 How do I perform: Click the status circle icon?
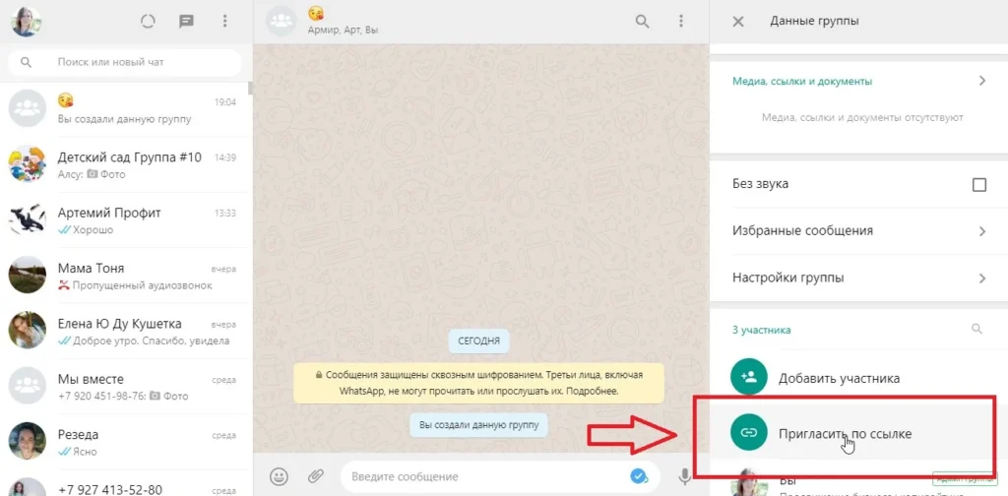148,22
